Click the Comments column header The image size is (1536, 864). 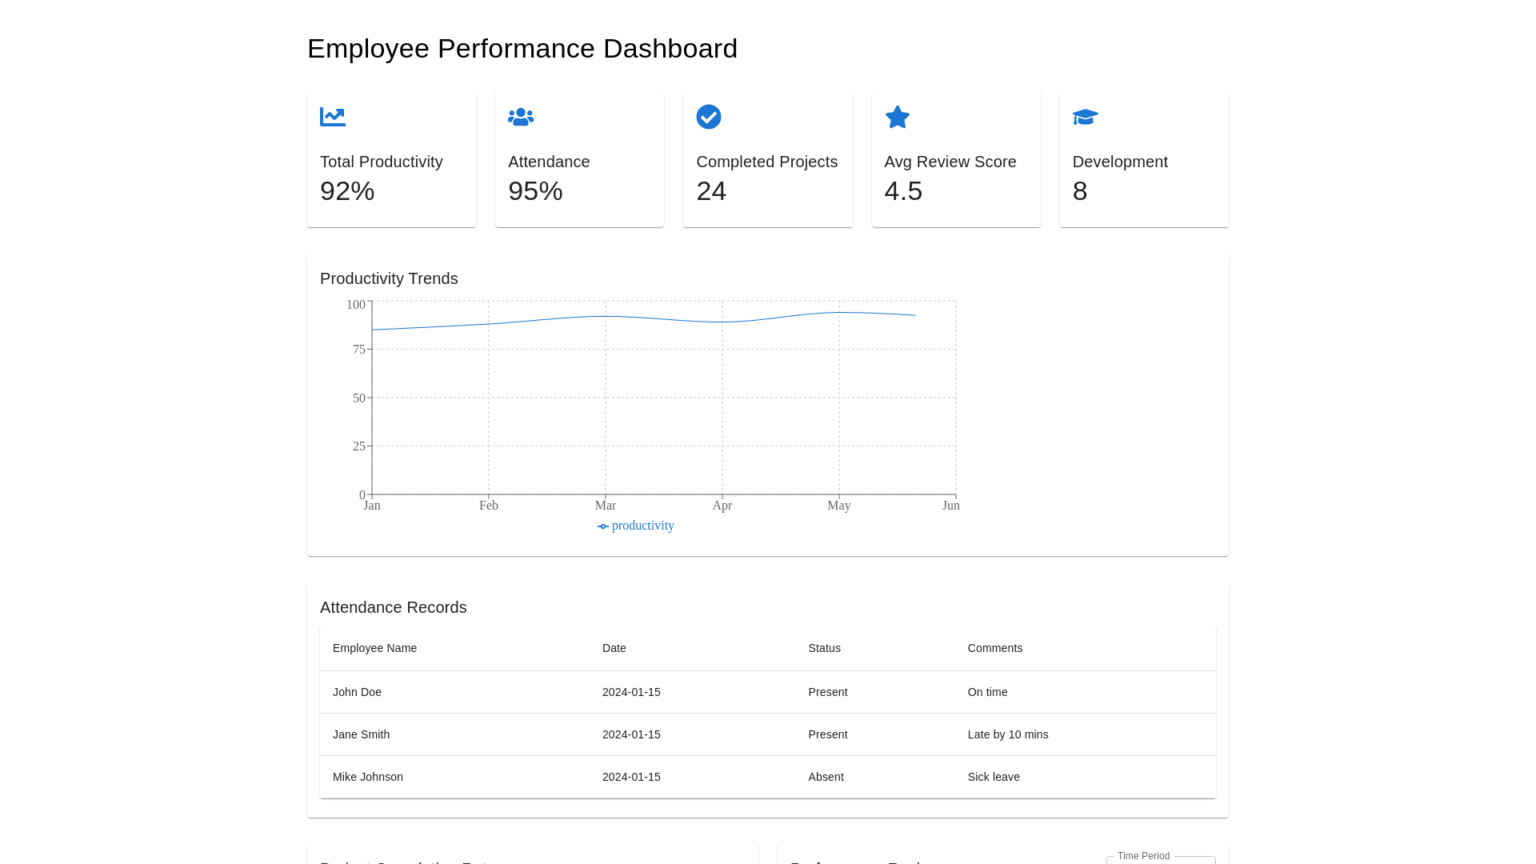click(x=995, y=648)
